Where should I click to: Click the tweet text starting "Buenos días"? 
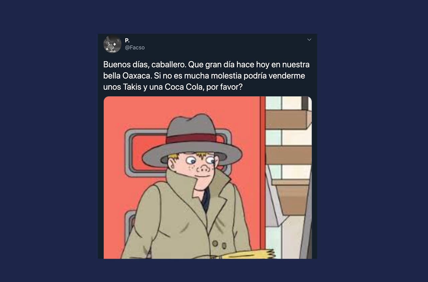click(206, 76)
